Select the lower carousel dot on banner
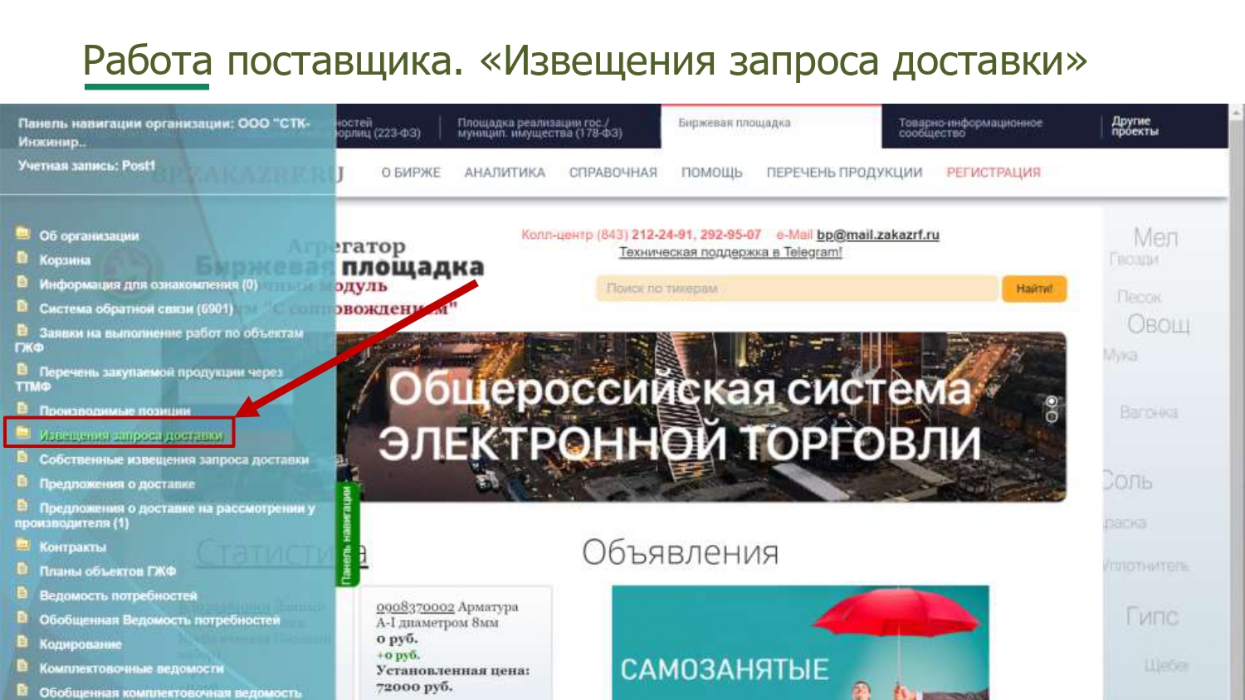 1052,416
